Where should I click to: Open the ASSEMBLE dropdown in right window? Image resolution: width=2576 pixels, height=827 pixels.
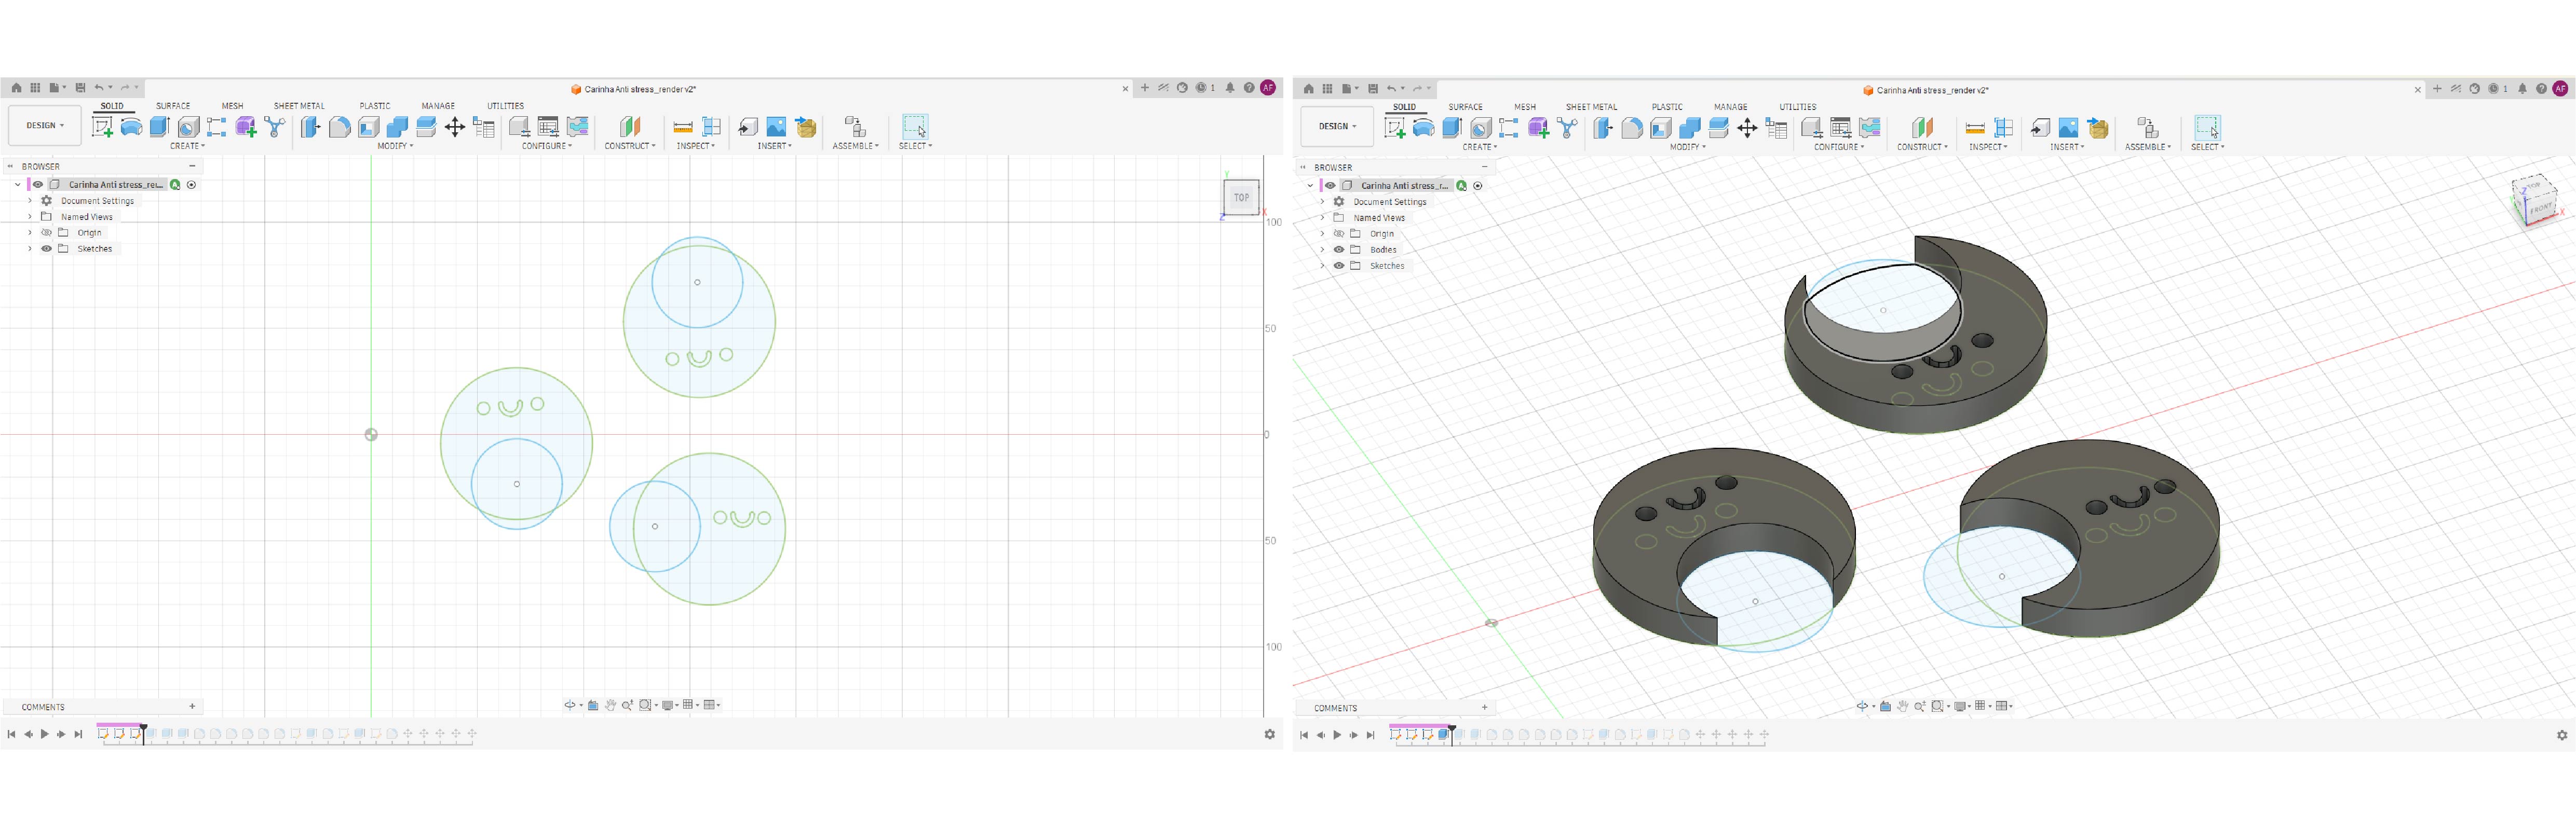pos(2148,147)
